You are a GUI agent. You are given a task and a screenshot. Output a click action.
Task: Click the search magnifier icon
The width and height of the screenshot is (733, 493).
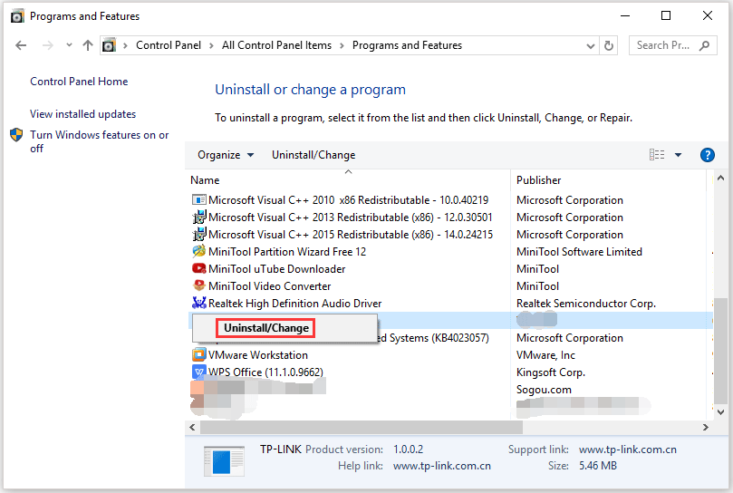click(x=704, y=45)
